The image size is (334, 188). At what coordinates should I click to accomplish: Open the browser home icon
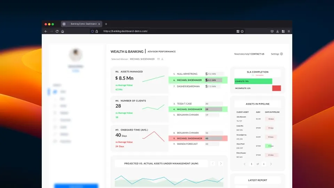tap(62, 31)
